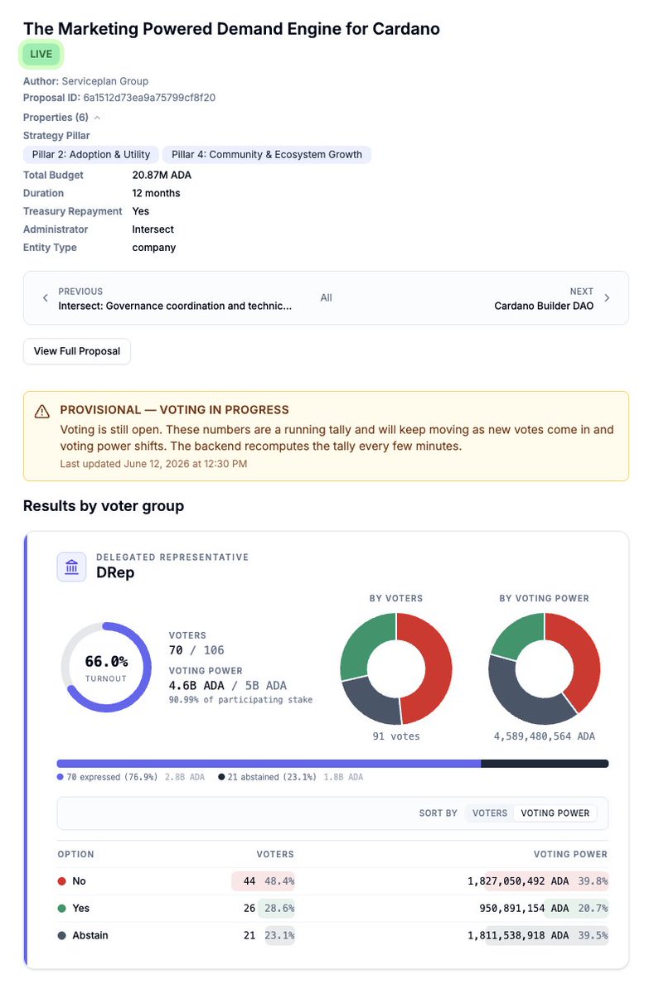
Task: Open the All proposals link
Action: pyautogui.click(x=327, y=297)
